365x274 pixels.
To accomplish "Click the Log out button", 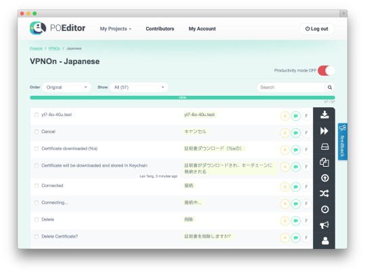I will point(316,29).
